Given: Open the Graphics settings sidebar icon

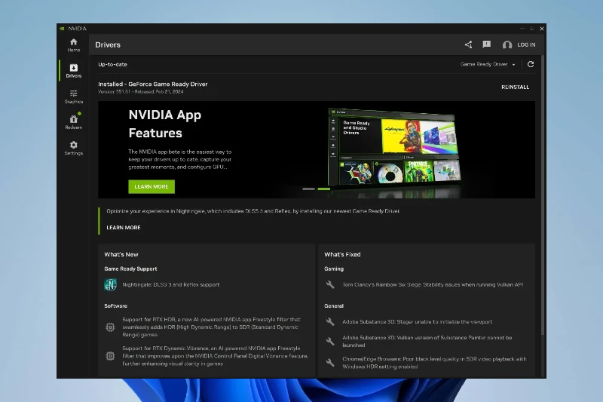Looking at the screenshot, I should [73, 96].
